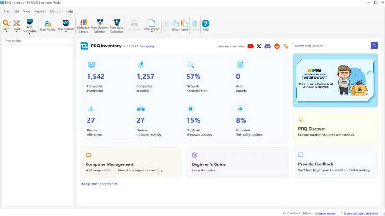Click the Computers inventoried monitor icon
Image resolution: width=385 pixels, height=216 pixels.
[x=91, y=65]
